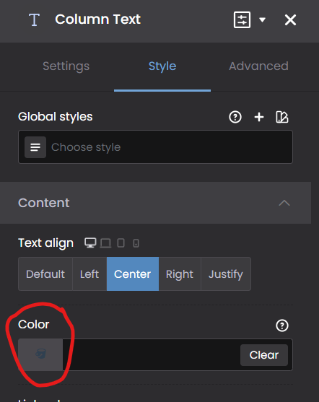Open the Advanced tab
The height and width of the screenshot is (402, 319).
pos(259,66)
